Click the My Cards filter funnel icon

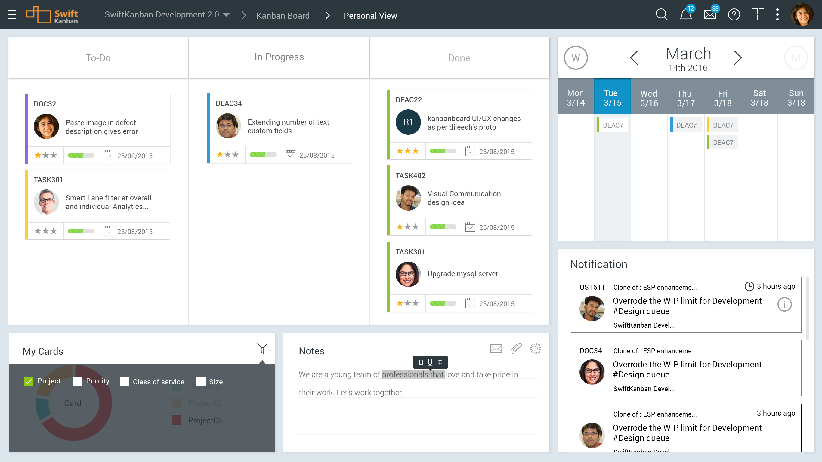262,348
